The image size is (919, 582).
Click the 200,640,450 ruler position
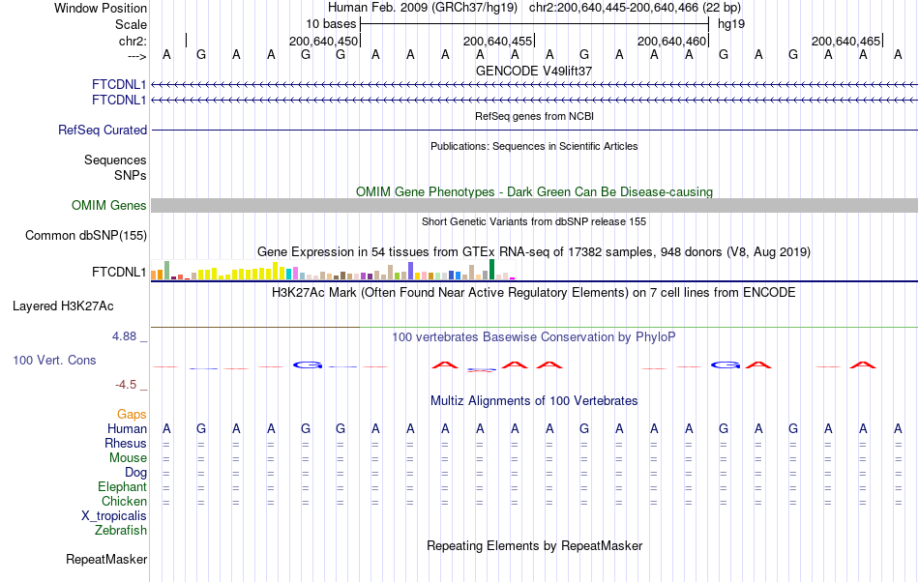(323, 41)
